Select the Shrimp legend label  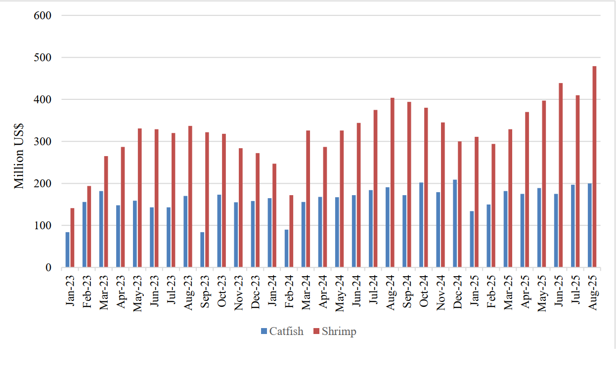(339, 331)
